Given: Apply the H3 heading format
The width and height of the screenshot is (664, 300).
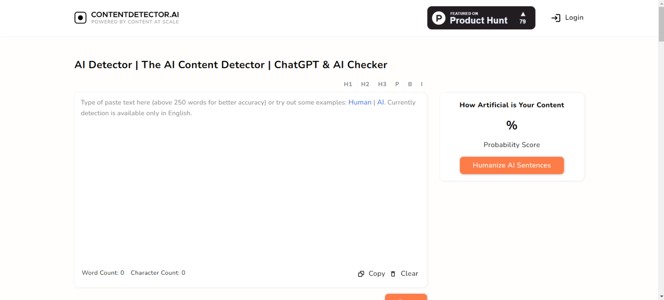Looking at the screenshot, I should coord(382,84).
